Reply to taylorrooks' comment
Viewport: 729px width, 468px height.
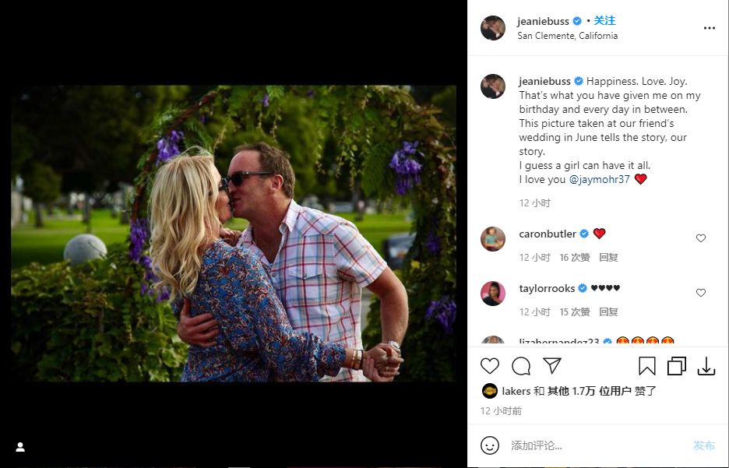[608, 311]
